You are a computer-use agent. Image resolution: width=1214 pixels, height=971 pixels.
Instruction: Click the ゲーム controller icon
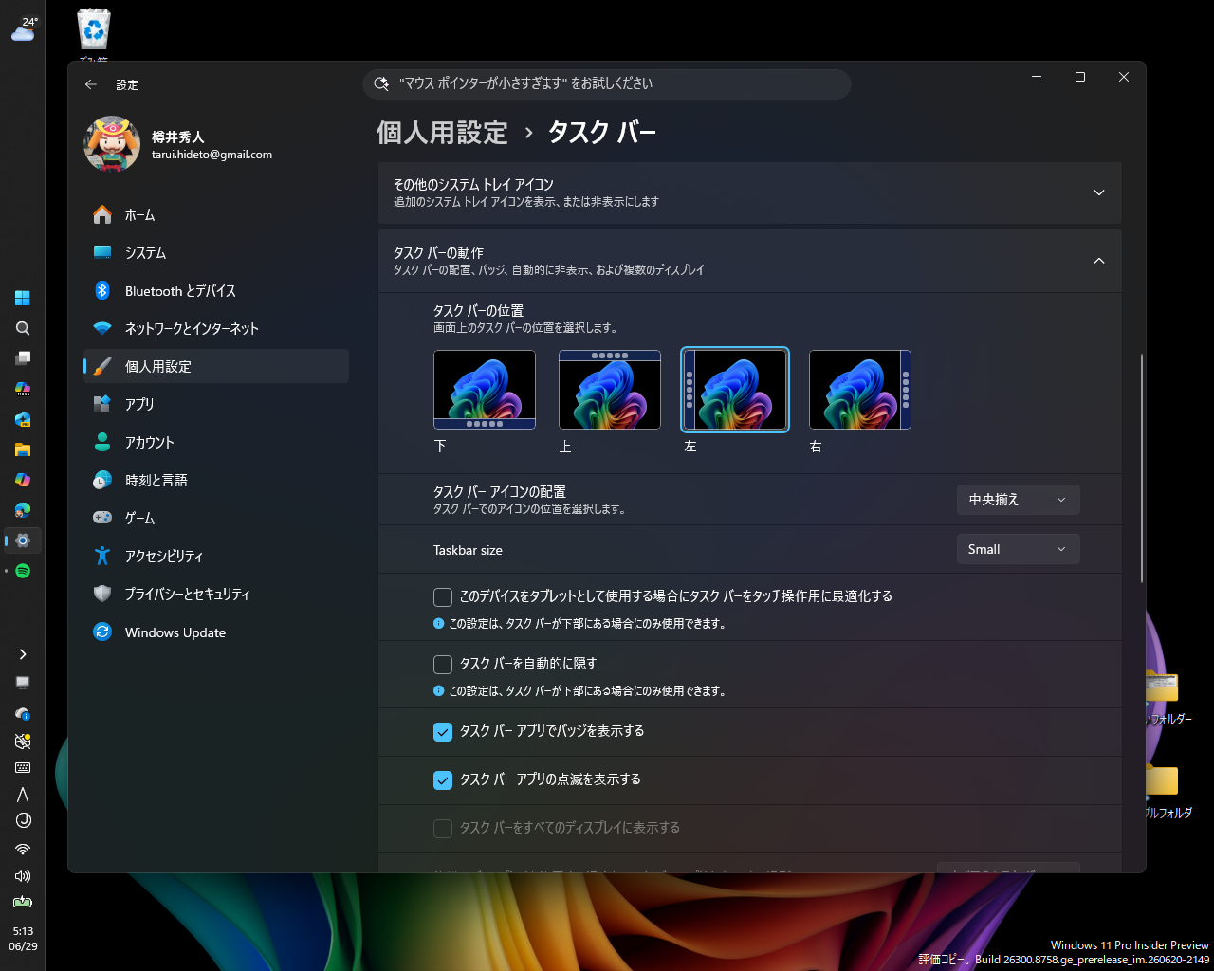[x=102, y=518]
